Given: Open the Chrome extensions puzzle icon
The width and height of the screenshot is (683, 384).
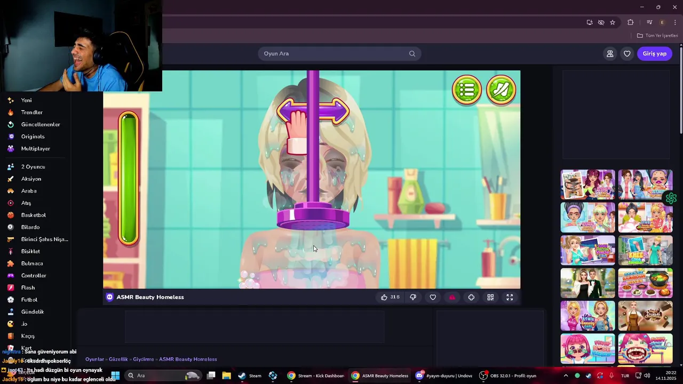Looking at the screenshot, I should click(630, 22).
